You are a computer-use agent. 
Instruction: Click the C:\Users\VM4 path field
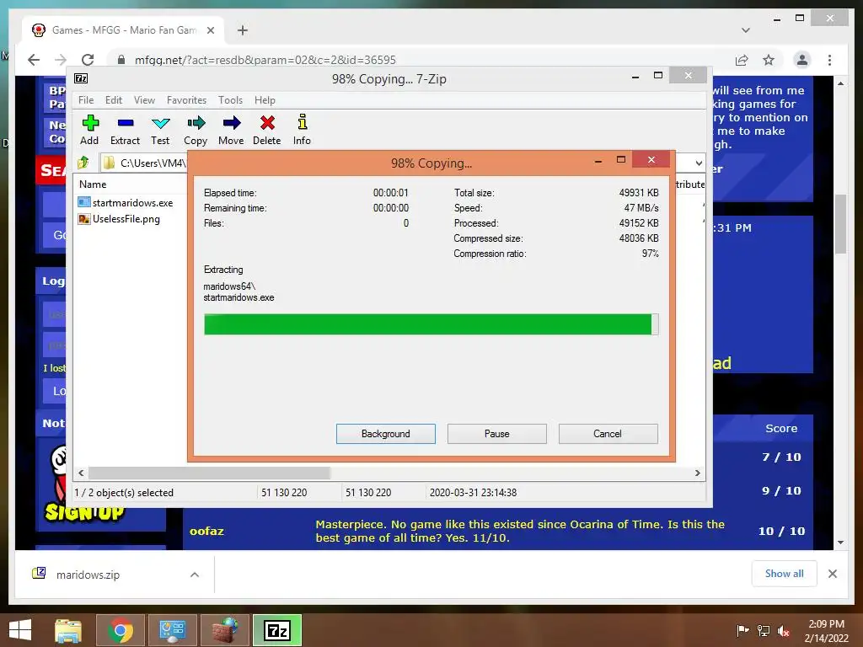pyautogui.click(x=144, y=163)
